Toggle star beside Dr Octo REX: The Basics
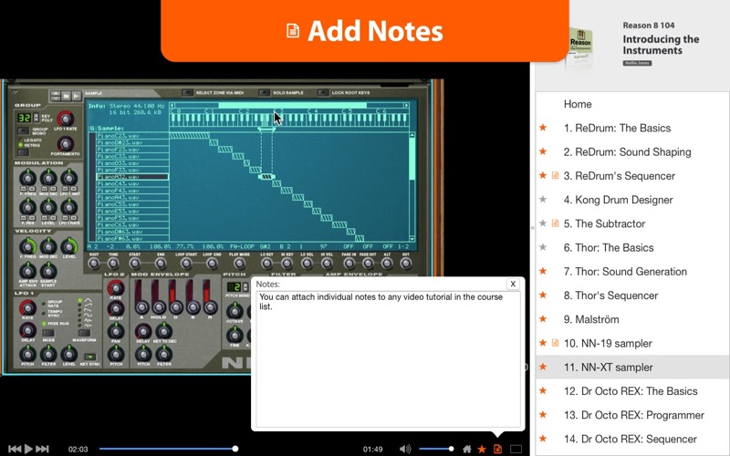Image resolution: width=730 pixels, height=456 pixels. click(x=543, y=391)
